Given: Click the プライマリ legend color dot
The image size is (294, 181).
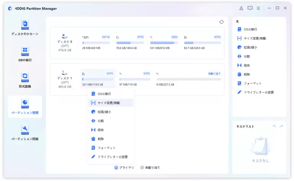Looking at the screenshot, I should (116, 168).
